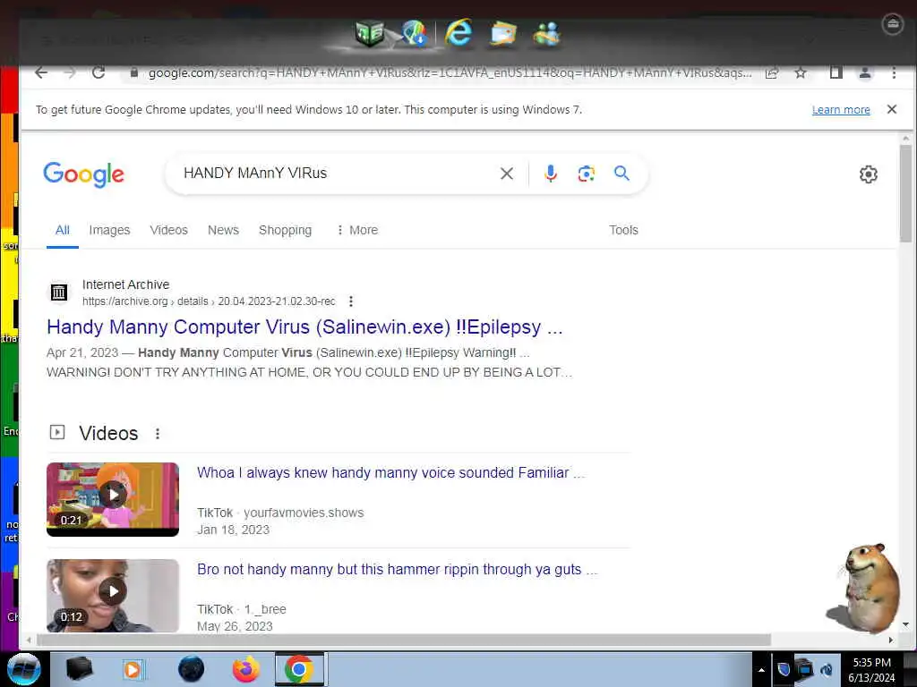Select the All results tab
The height and width of the screenshot is (687, 917).
(x=63, y=230)
